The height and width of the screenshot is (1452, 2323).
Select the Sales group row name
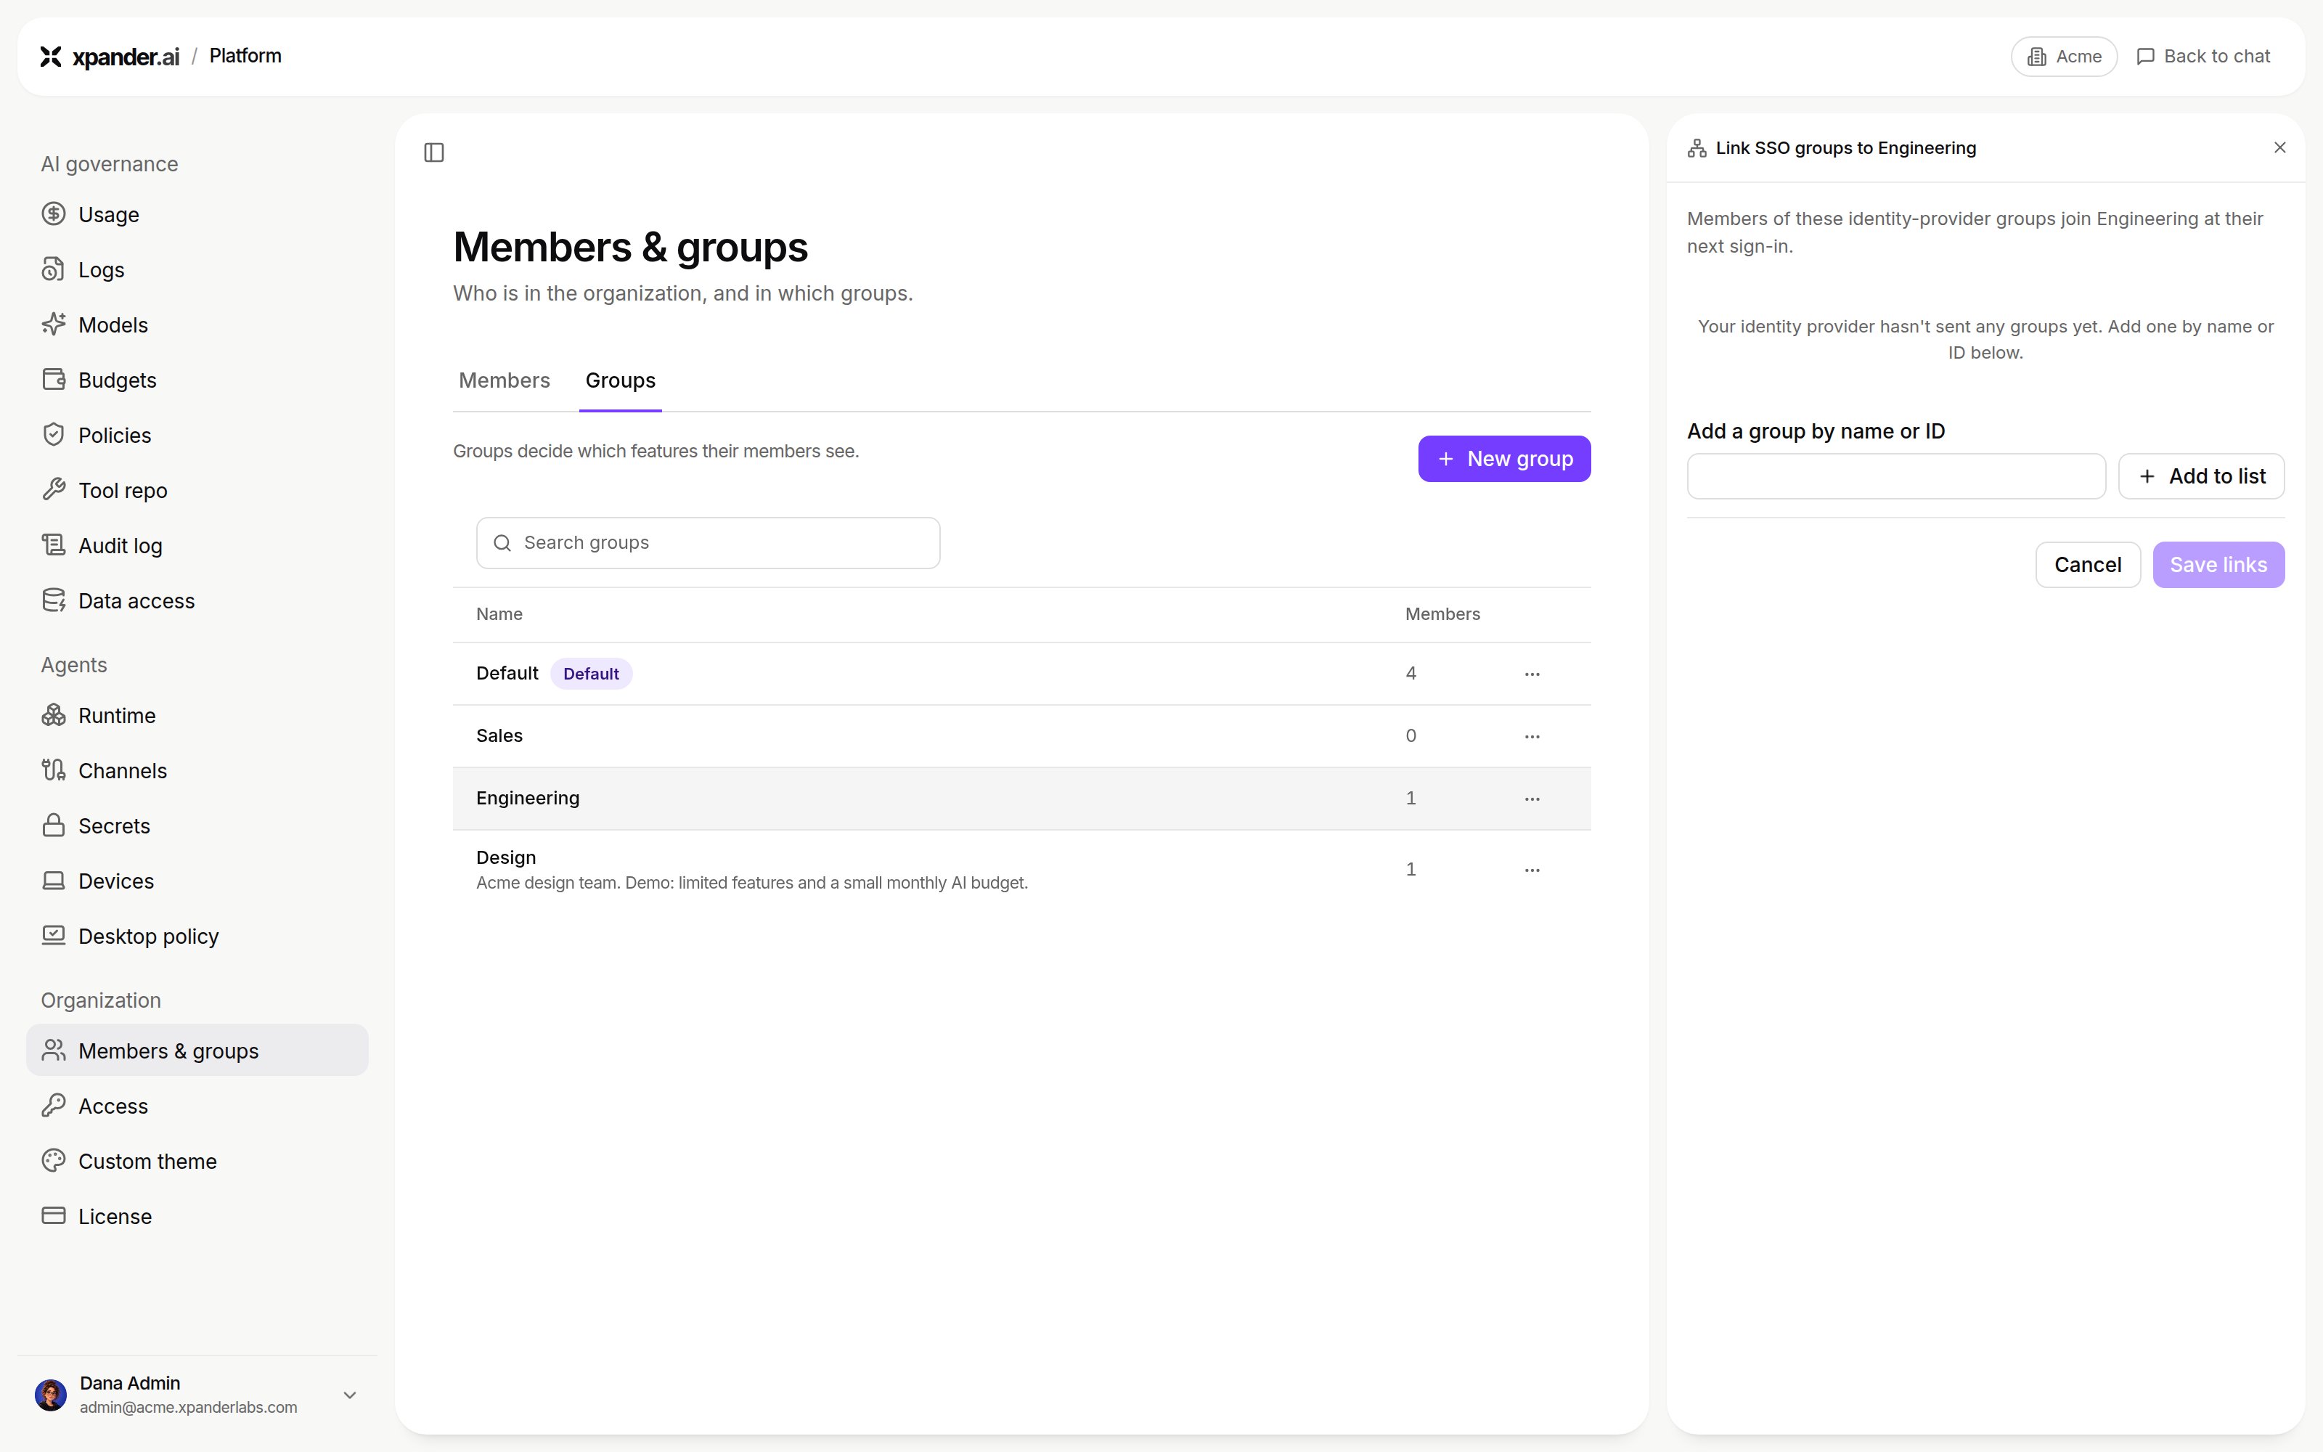(499, 735)
